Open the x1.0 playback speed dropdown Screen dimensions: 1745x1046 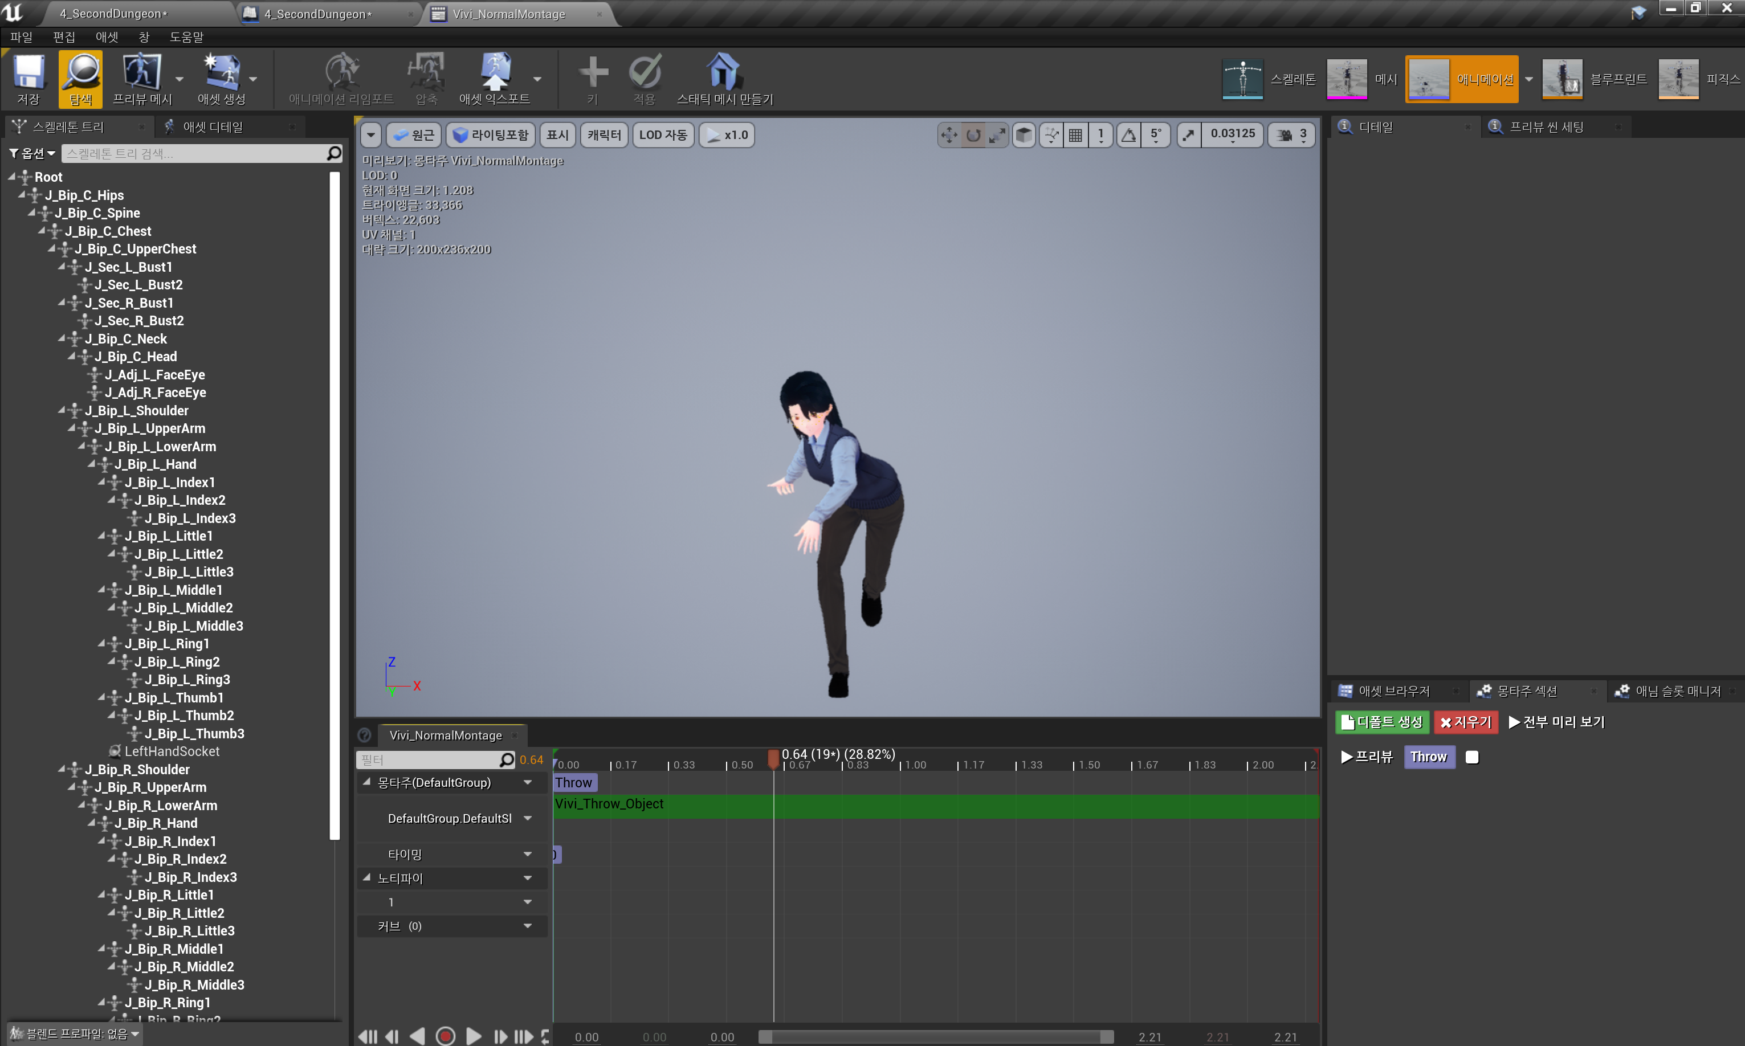coord(726,134)
